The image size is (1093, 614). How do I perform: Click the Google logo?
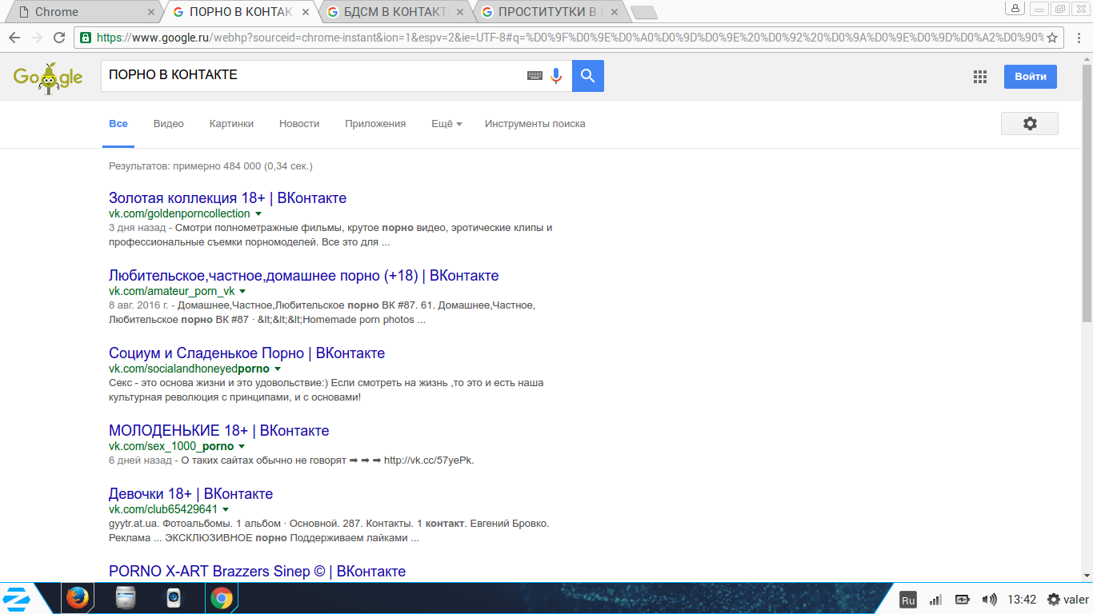(x=48, y=77)
